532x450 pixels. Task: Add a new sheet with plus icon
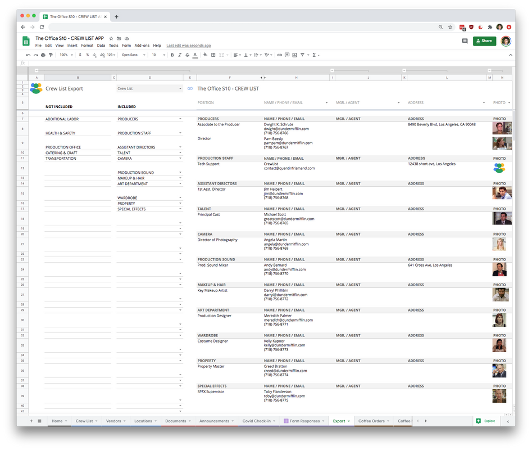click(31, 421)
